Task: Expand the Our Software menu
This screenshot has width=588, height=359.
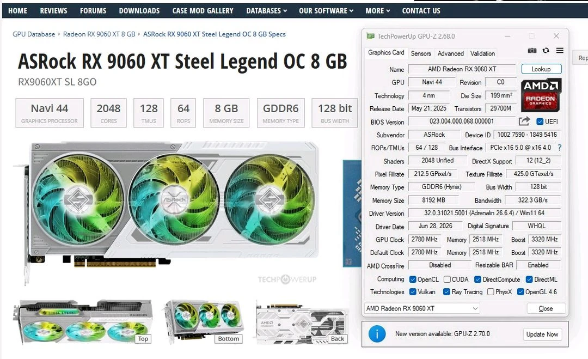Action: pyautogui.click(x=326, y=11)
